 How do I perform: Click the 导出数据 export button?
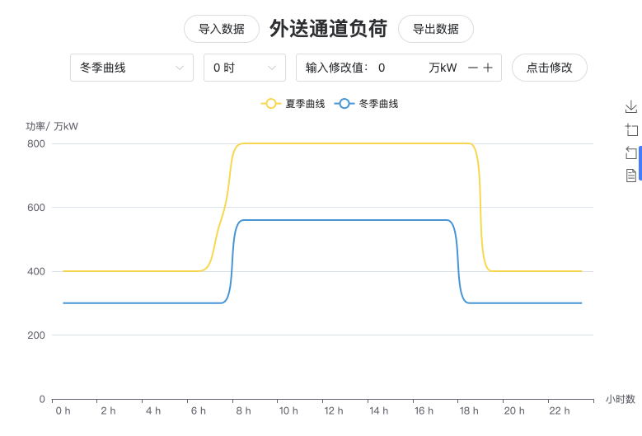pos(435,29)
